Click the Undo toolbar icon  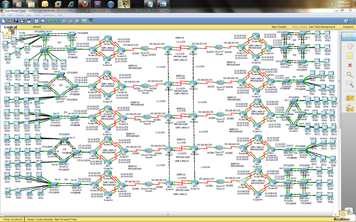(49, 21)
